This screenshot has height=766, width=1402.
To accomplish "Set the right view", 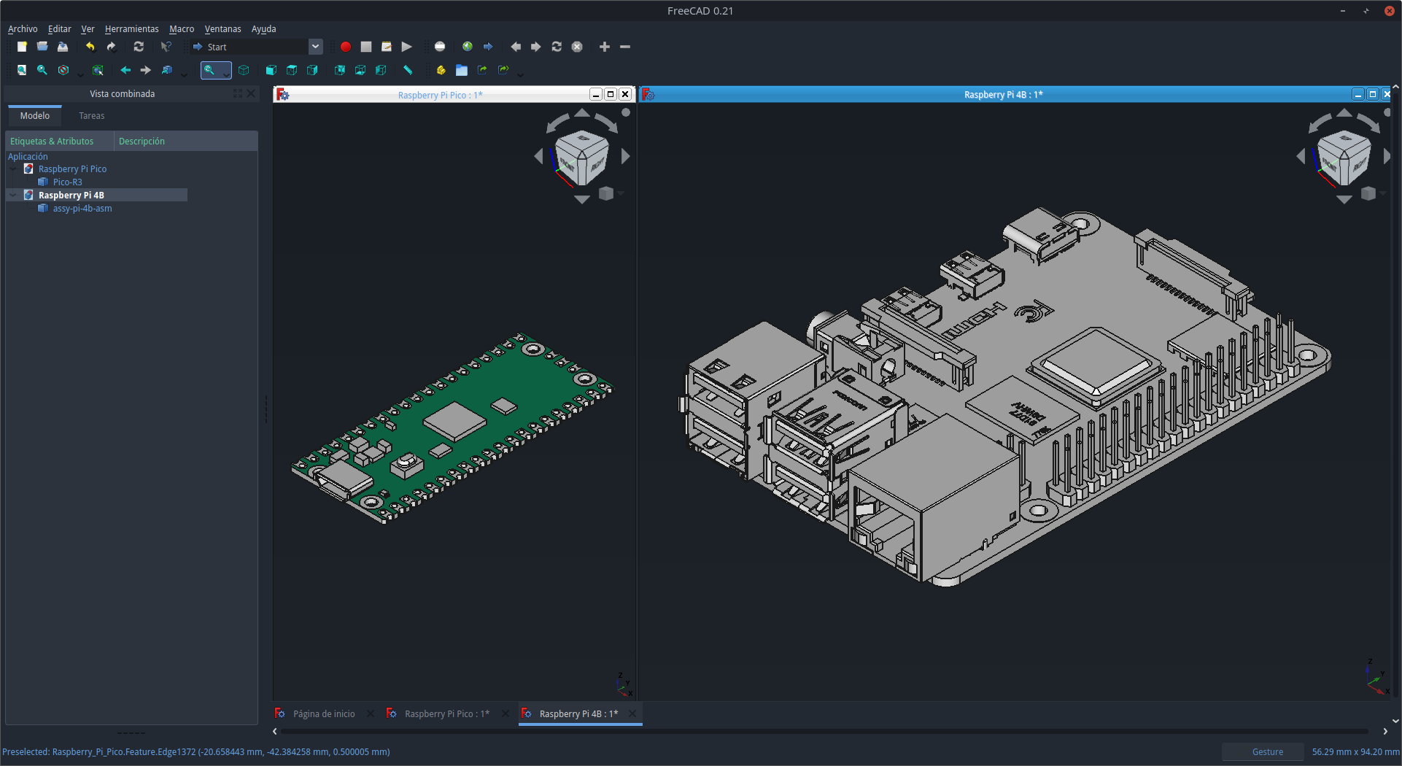I will coord(312,70).
